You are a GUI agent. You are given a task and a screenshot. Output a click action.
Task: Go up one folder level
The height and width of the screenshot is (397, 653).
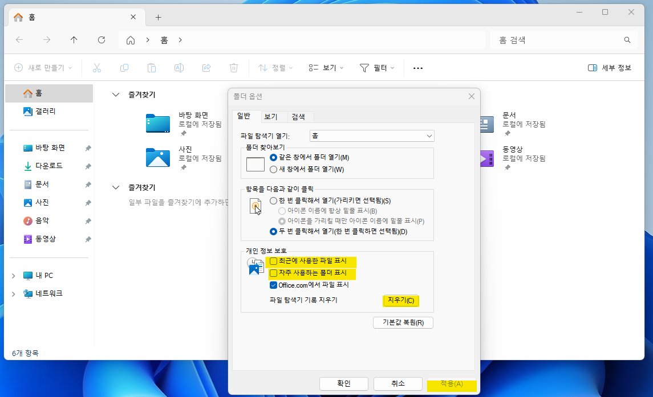pos(74,40)
